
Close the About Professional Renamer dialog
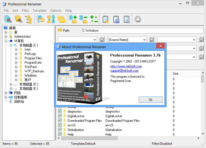160,46
